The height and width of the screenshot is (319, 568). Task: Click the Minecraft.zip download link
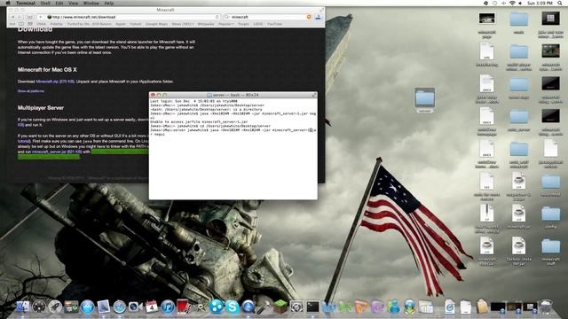(55, 82)
